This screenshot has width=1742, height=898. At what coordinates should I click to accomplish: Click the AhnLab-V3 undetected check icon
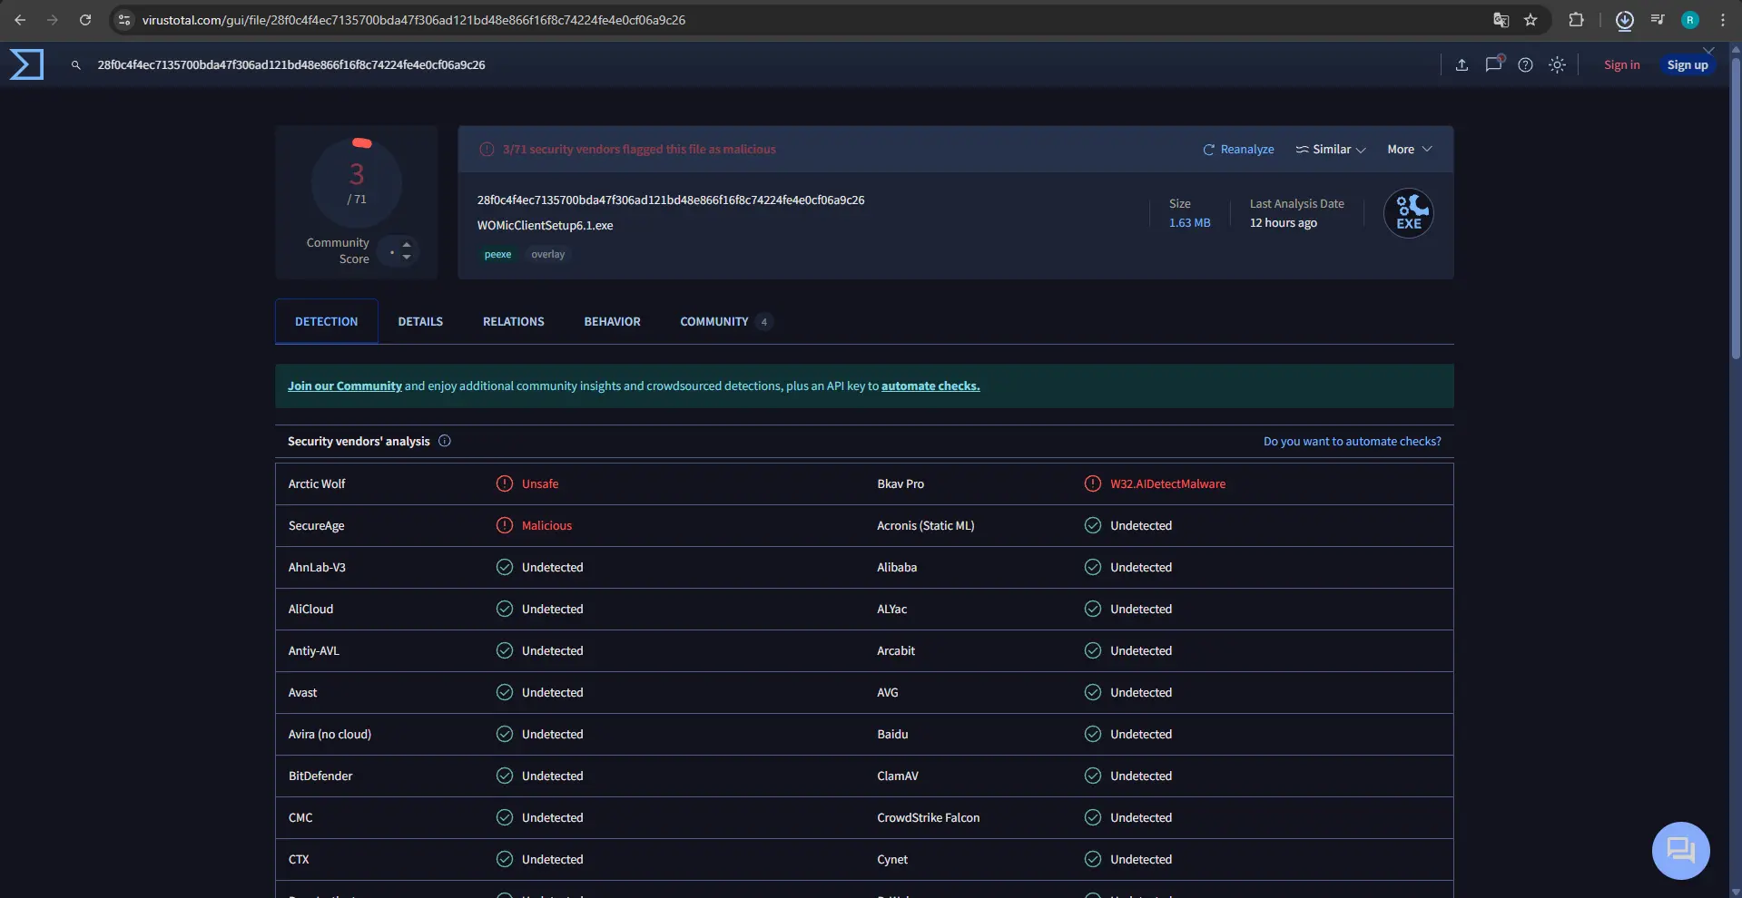[505, 567]
